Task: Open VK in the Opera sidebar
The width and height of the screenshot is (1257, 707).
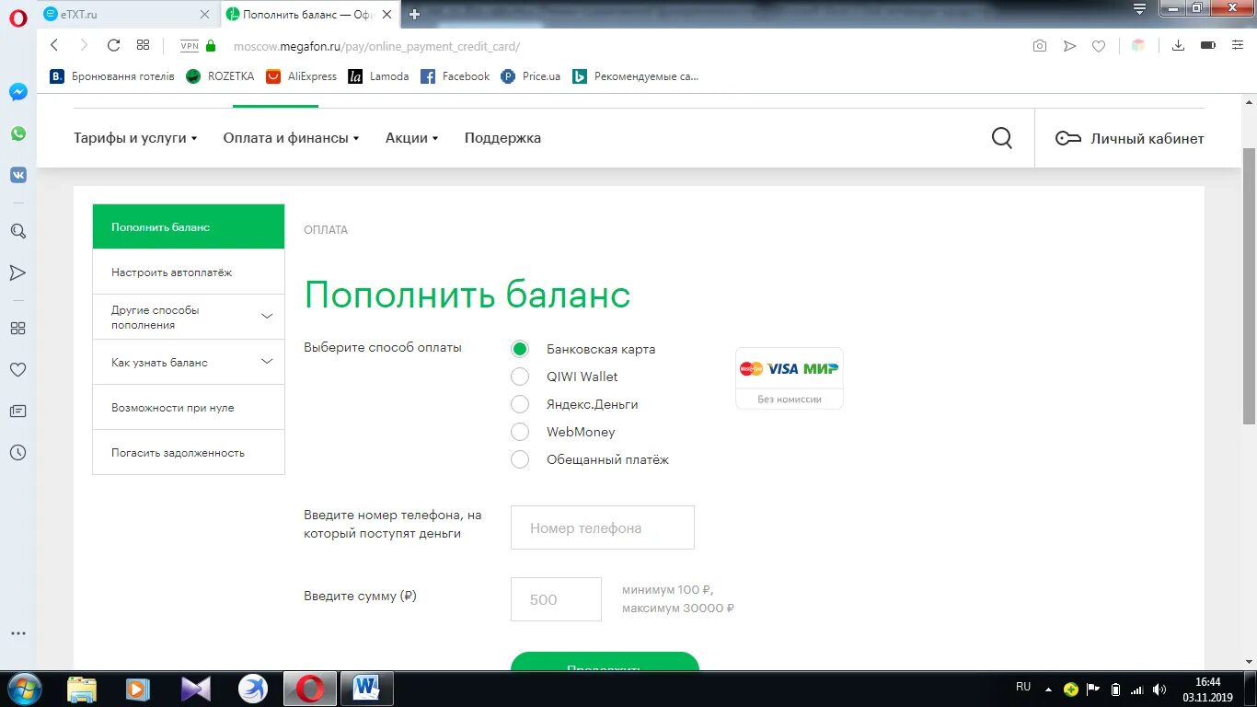Action: click(x=18, y=175)
